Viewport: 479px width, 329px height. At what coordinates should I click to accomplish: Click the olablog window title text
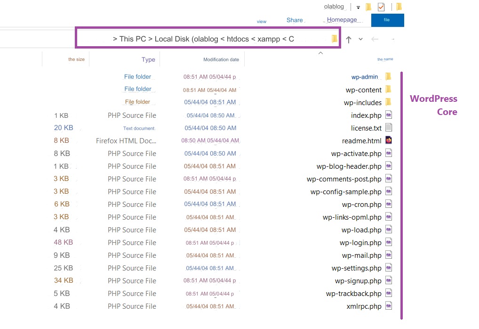pos(334,7)
